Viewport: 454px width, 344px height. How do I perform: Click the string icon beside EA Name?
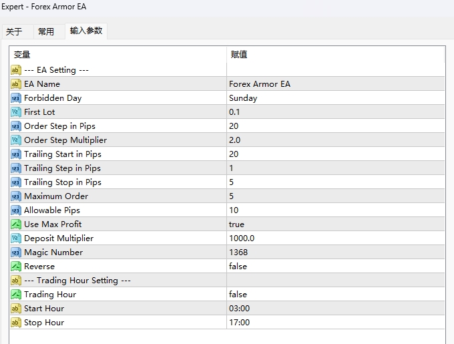16,84
